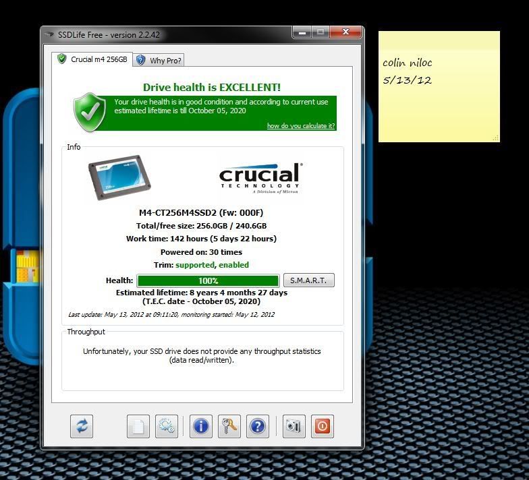
Task: Close the SSDLife Free window
Action: [345, 32]
